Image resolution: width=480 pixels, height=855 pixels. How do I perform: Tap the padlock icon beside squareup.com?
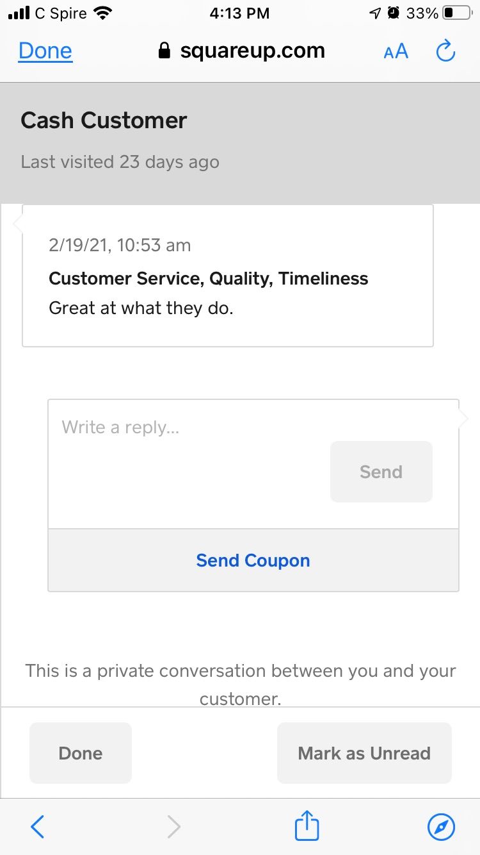coord(164,51)
